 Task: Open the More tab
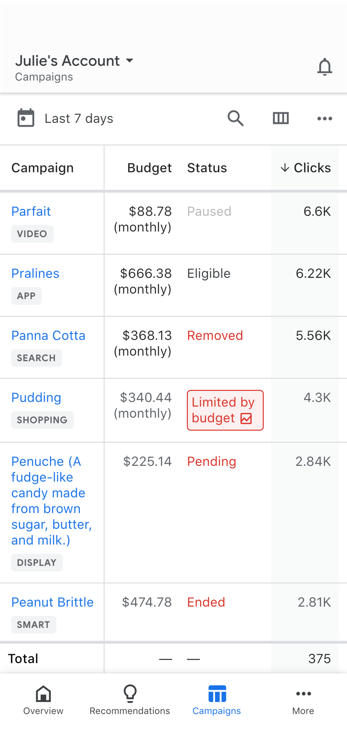(303, 699)
